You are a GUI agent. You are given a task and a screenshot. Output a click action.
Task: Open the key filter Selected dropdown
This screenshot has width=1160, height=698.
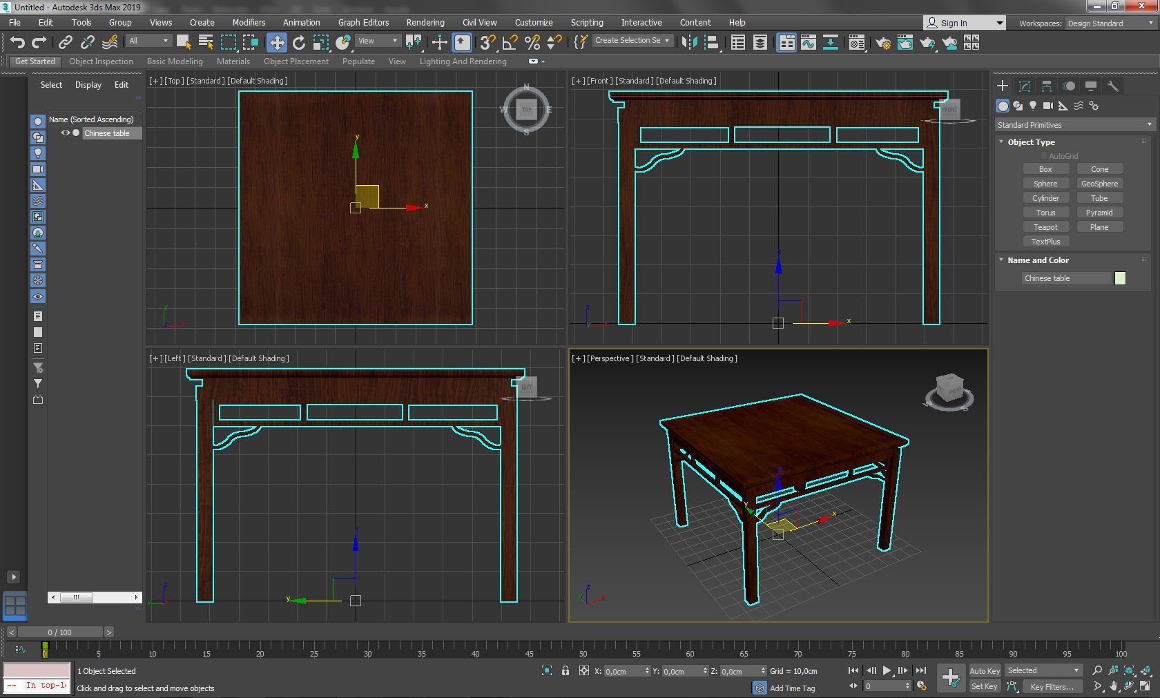pyautogui.click(x=1043, y=670)
